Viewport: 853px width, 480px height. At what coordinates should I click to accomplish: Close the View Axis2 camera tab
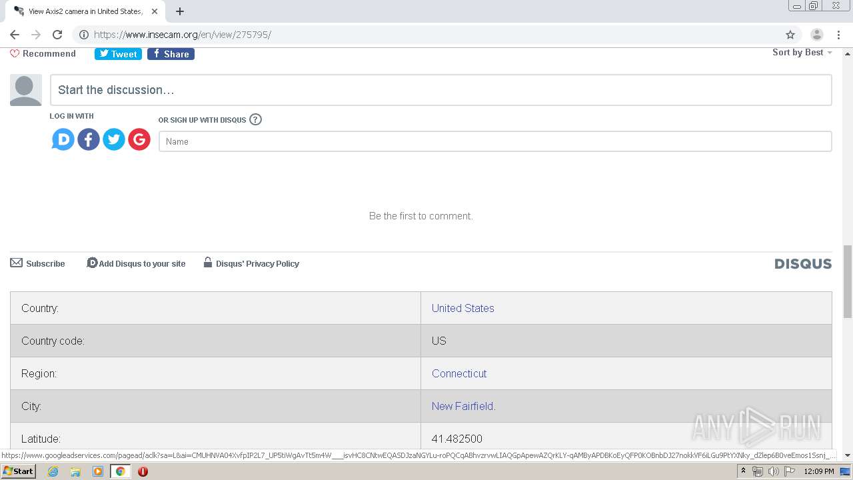tap(155, 11)
